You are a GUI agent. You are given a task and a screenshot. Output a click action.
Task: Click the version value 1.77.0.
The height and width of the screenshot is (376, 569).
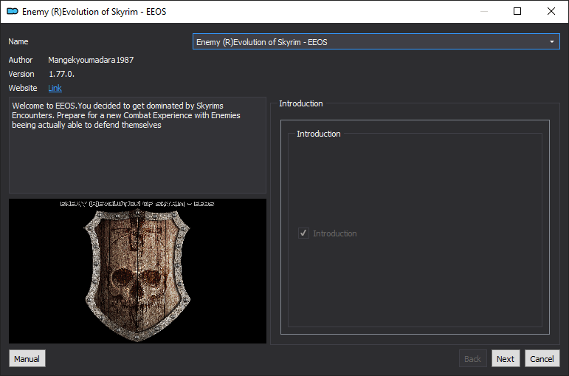pyautogui.click(x=61, y=74)
